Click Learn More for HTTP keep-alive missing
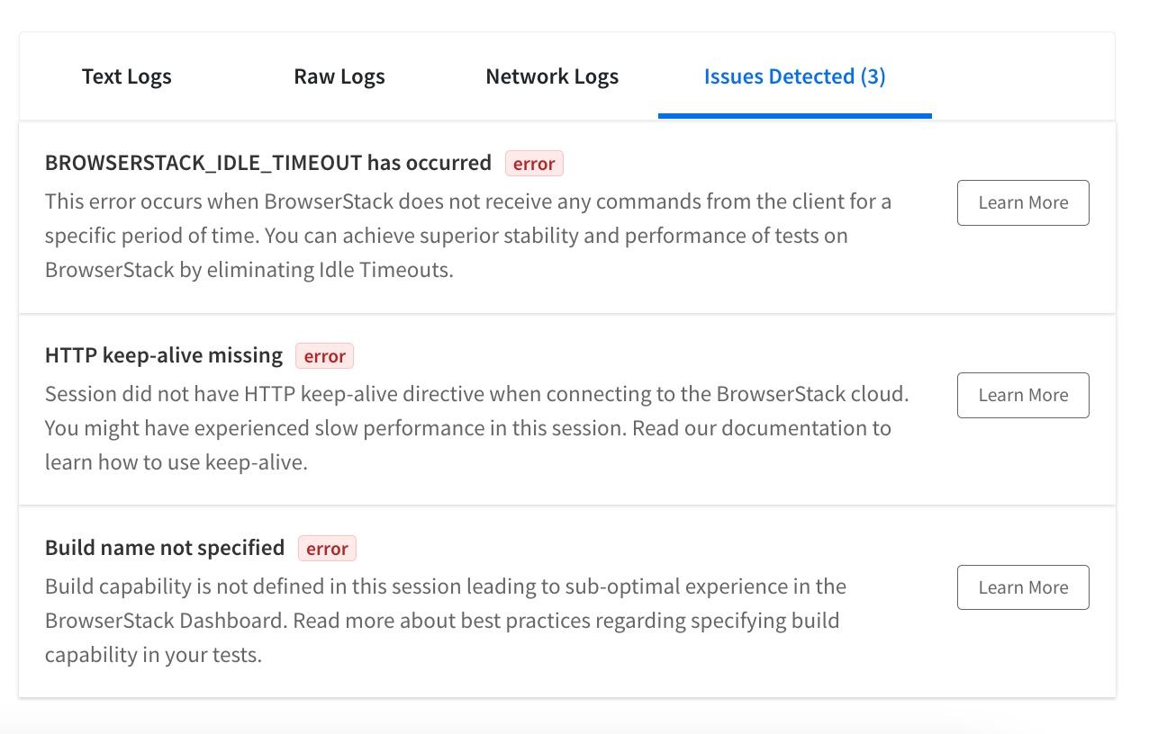The width and height of the screenshot is (1149, 734). [1022, 395]
